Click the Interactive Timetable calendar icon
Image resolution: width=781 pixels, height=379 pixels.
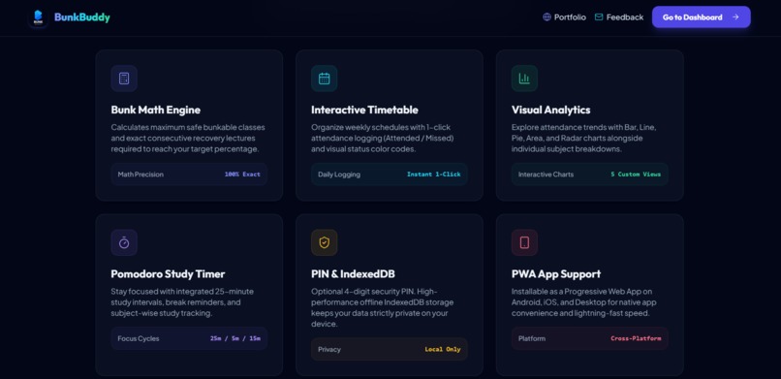325,79
